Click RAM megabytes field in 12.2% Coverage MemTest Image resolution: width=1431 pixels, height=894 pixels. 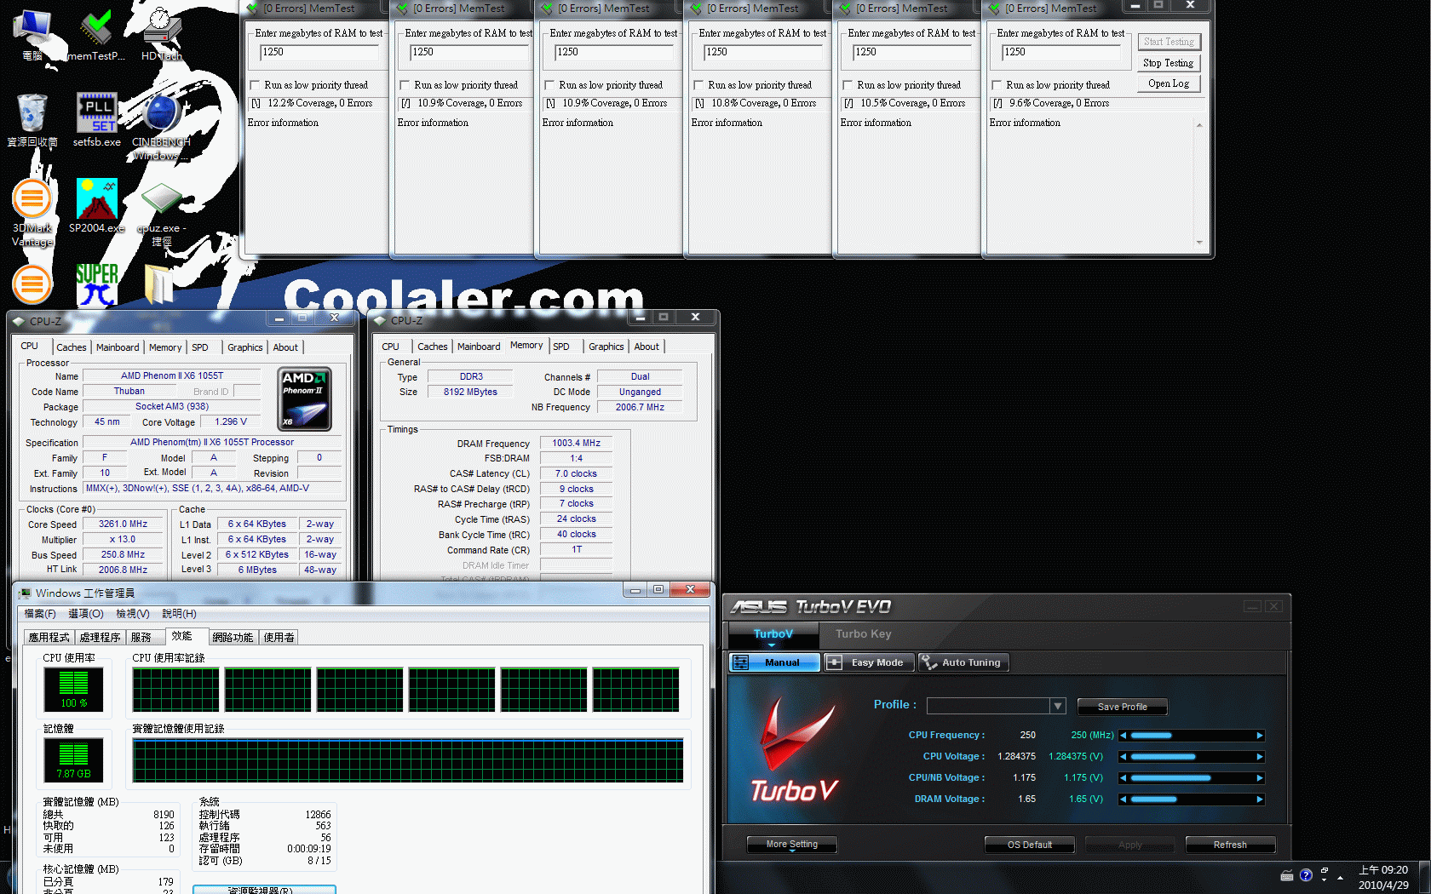[319, 53]
